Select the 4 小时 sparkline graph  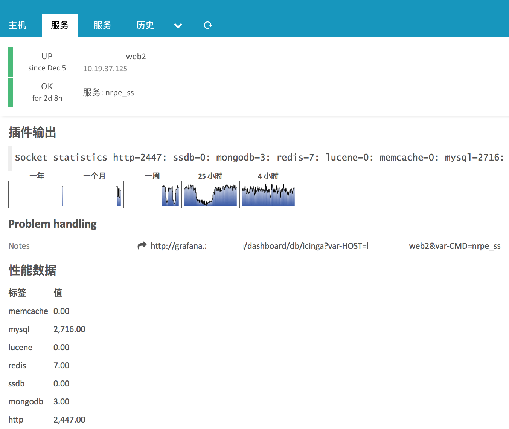coord(268,194)
